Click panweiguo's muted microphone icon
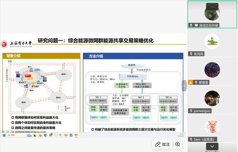The image size is (238, 152). 191,111
